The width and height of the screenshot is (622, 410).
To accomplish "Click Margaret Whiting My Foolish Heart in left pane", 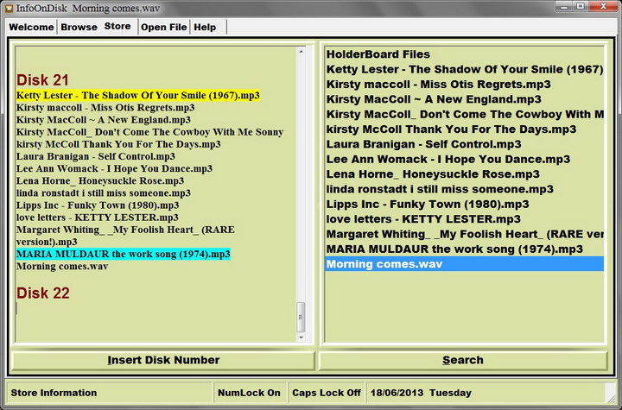I will (x=125, y=236).
